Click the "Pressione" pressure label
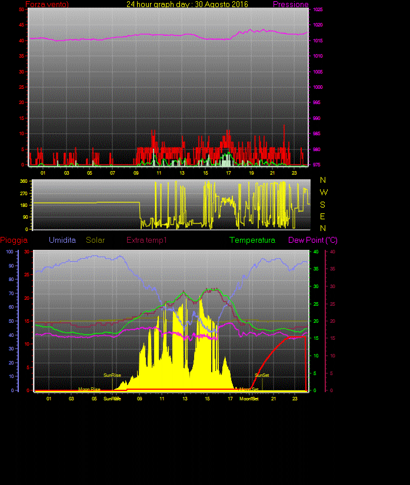This screenshot has height=485, width=410. pos(291,4)
